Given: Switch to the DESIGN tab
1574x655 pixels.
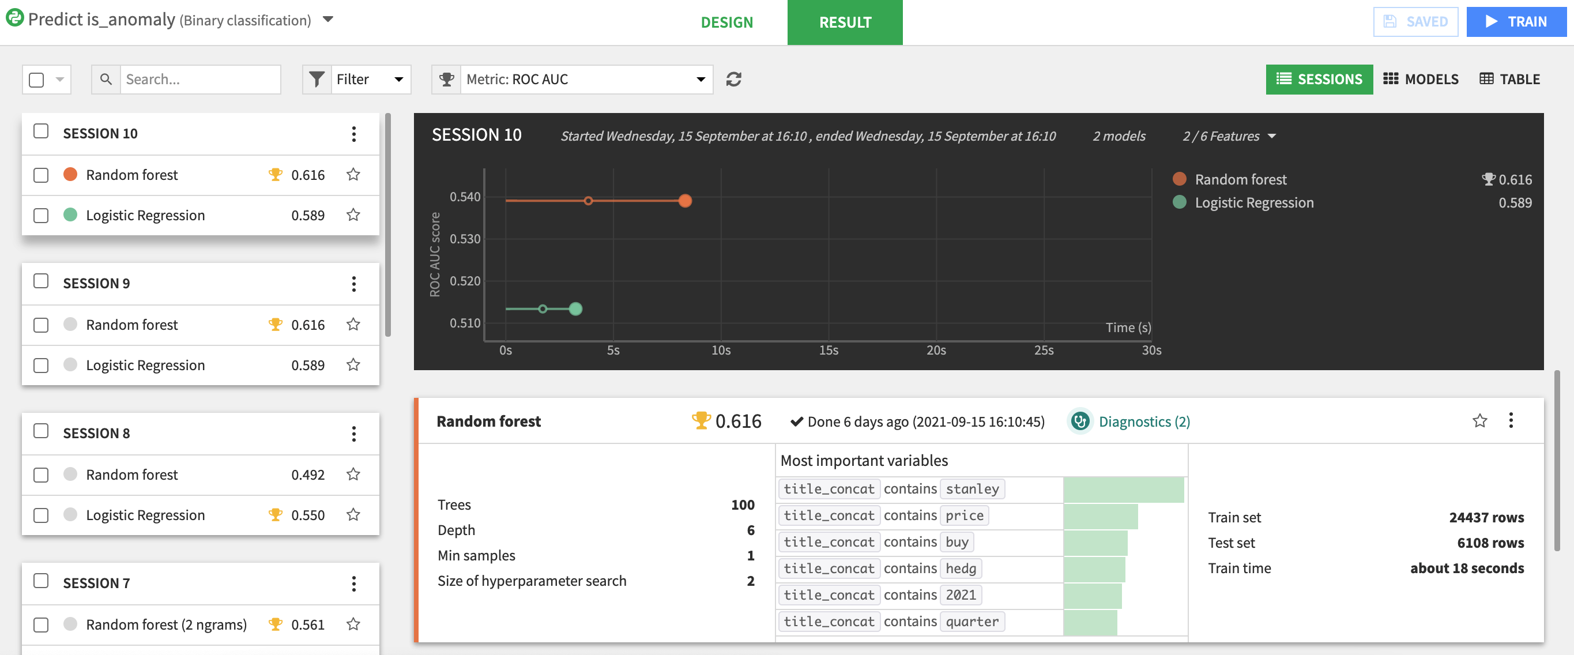Looking at the screenshot, I should (x=726, y=22).
